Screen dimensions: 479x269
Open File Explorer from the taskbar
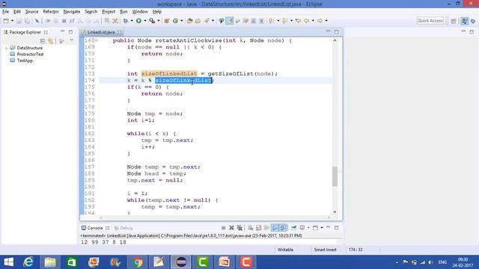[50, 262]
